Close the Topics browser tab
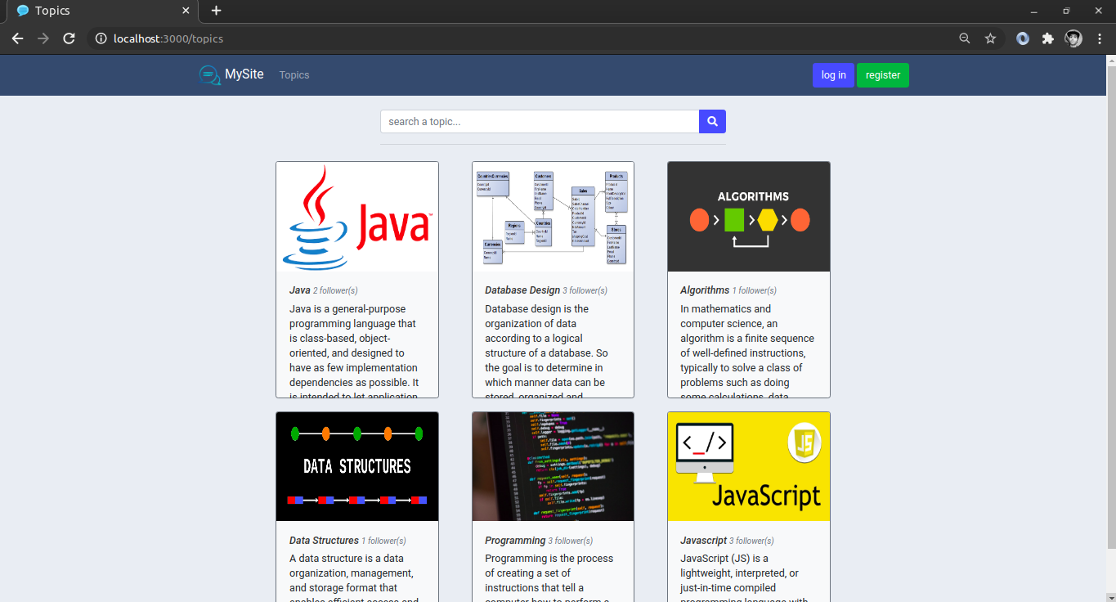 (x=186, y=11)
